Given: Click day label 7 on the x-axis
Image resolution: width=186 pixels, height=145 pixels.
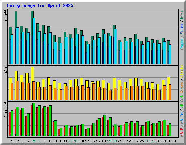Looking at the screenshot, I should (45, 141).
